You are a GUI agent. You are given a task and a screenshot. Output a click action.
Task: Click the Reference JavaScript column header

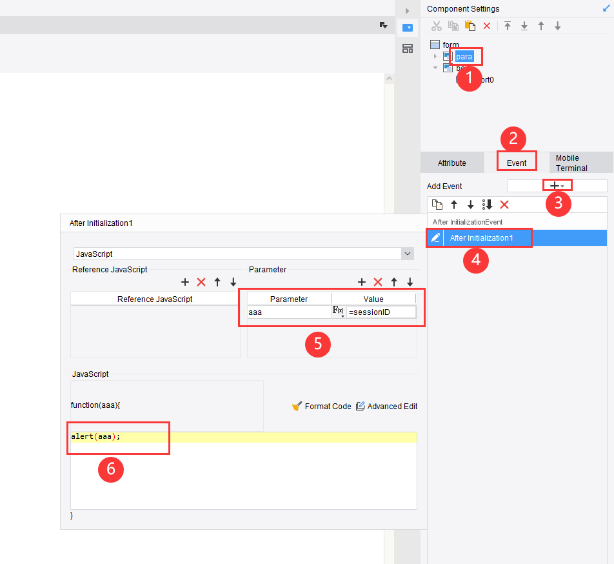(x=155, y=299)
